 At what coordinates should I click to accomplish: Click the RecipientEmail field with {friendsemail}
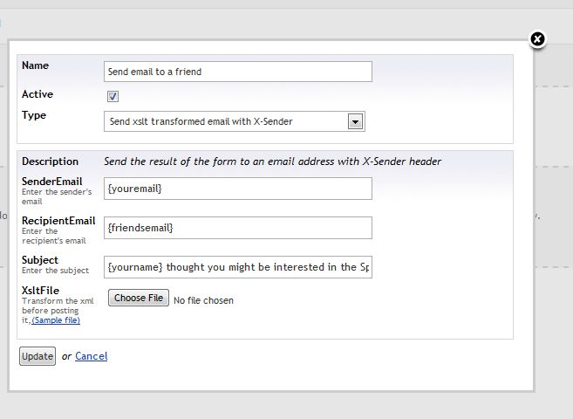point(237,228)
